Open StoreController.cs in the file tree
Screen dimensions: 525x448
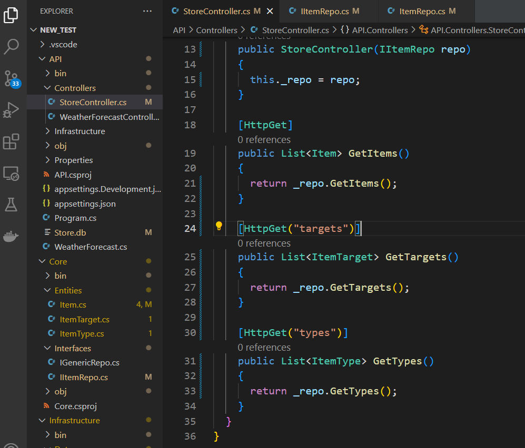click(95, 102)
